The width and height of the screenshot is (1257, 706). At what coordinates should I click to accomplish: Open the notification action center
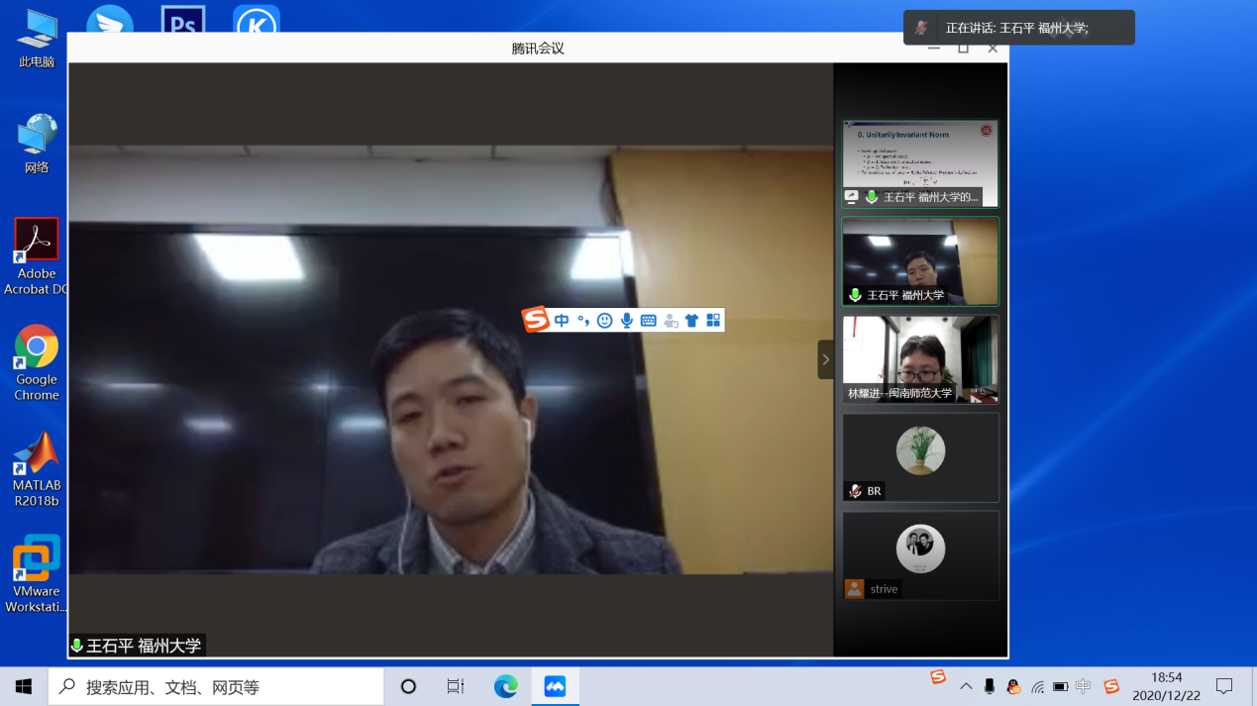1224,686
